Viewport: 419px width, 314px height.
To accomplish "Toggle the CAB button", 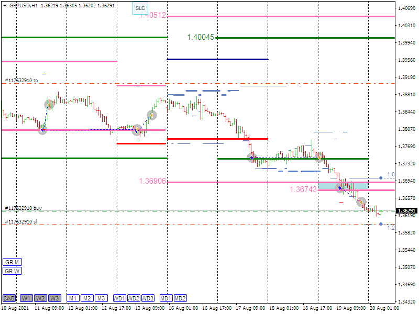I will 9,298.
